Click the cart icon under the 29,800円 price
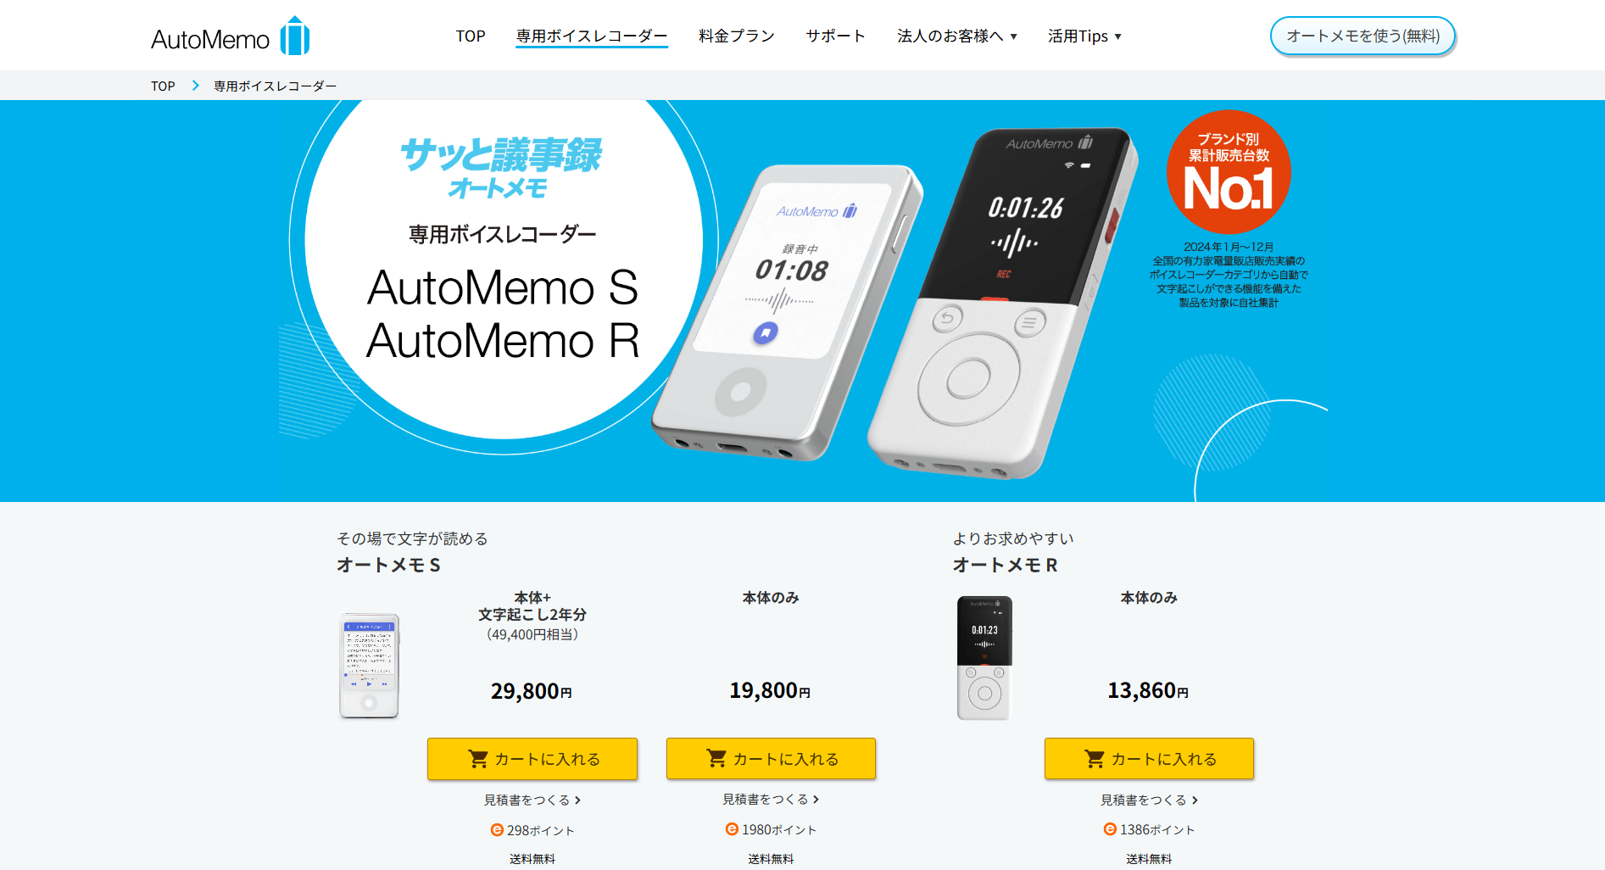Image resolution: width=1605 pixels, height=870 pixels. [x=478, y=759]
